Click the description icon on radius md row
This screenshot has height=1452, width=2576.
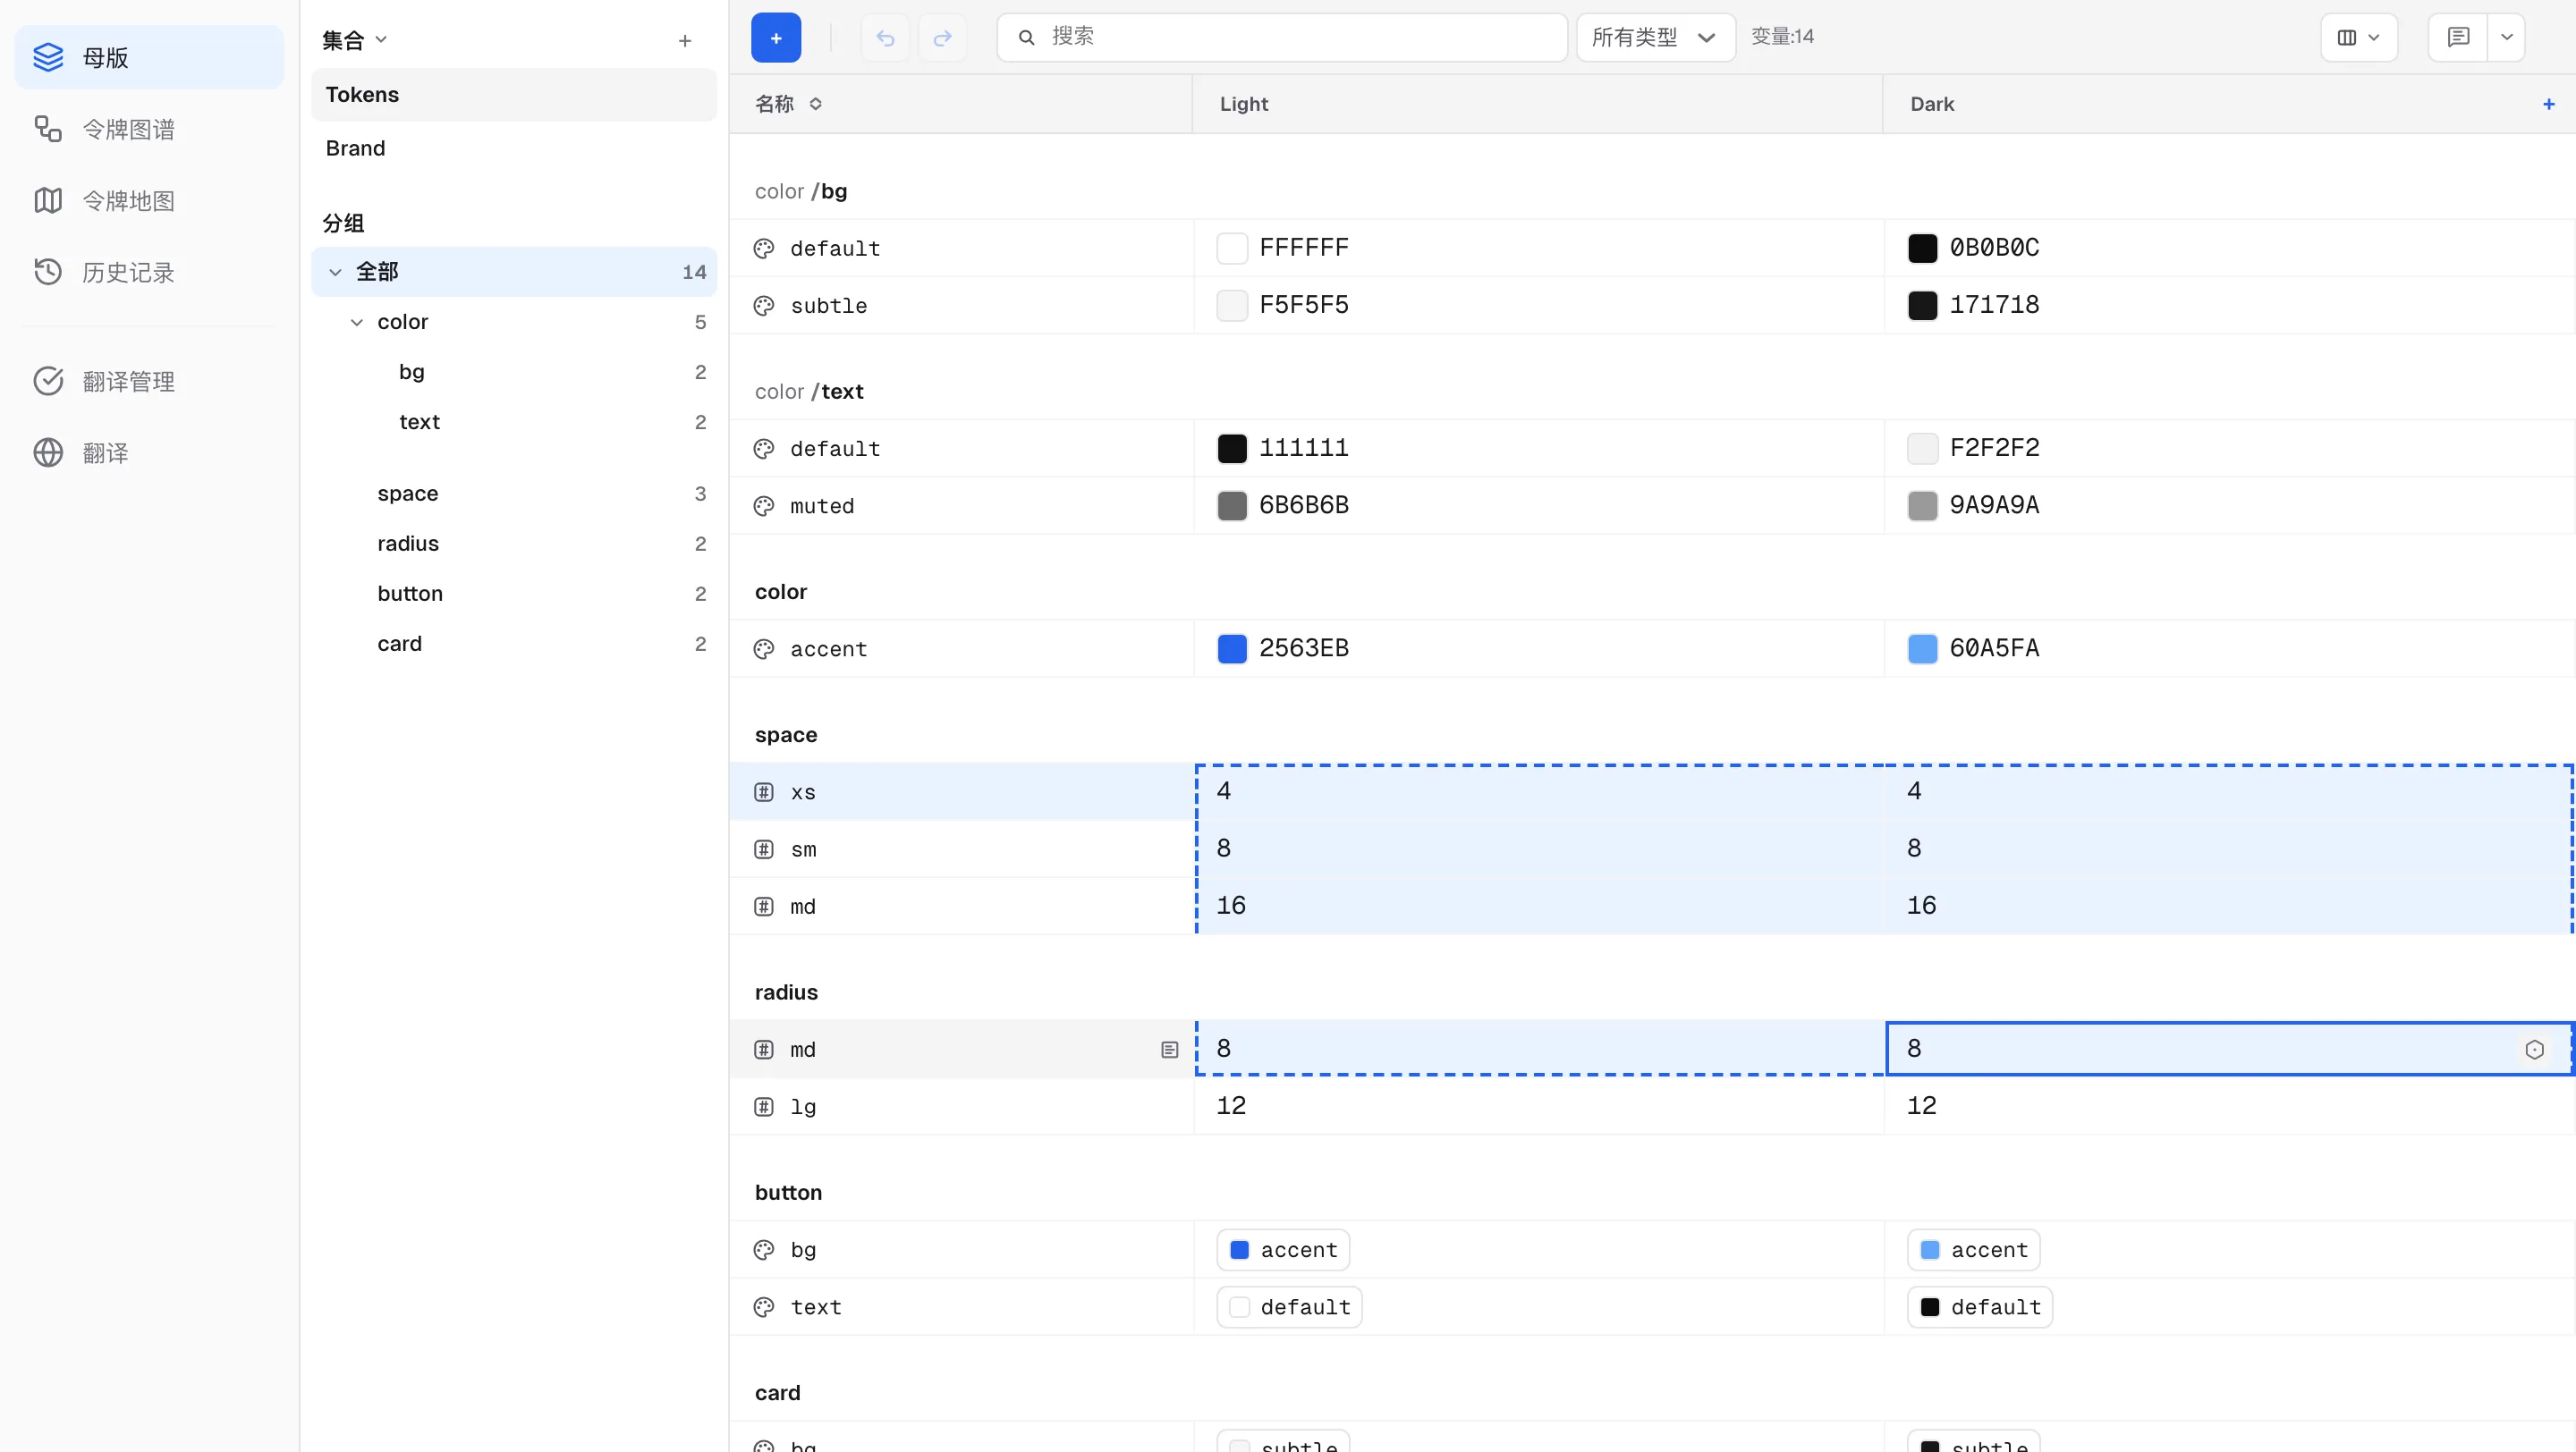[x=1169, y=1050]
